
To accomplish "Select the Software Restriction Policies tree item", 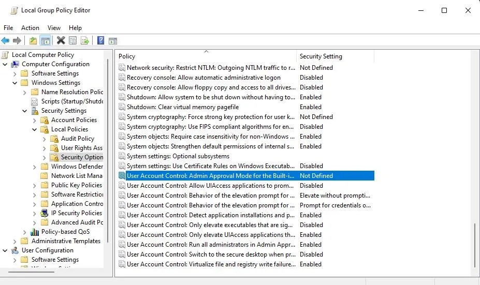I will coord(77,194).
